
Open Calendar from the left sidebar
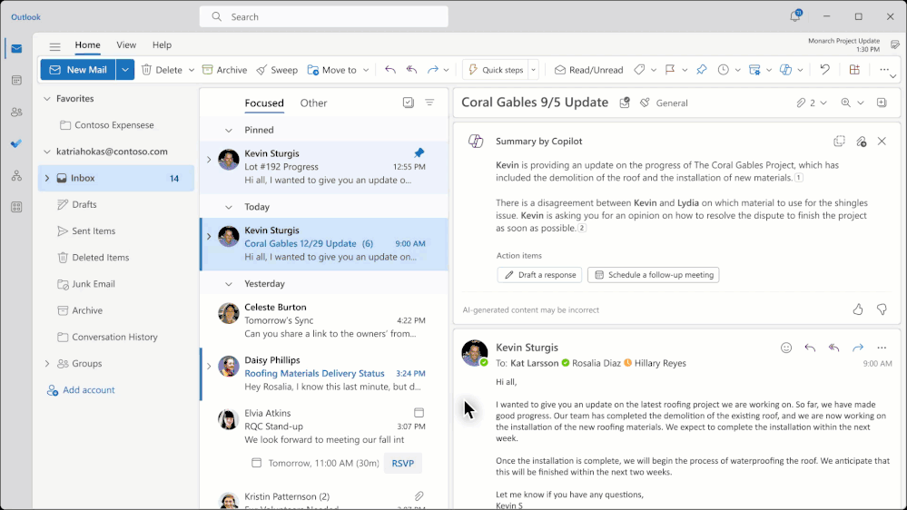tap(16, 81)
